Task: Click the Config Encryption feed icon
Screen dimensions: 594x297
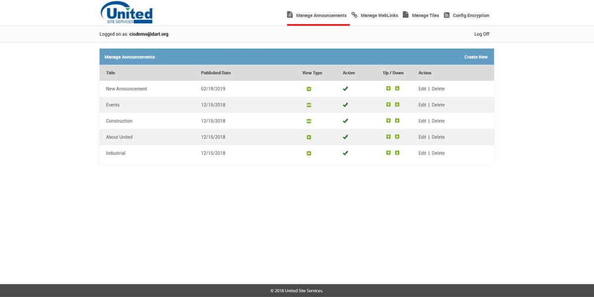Action: point(447,15)
